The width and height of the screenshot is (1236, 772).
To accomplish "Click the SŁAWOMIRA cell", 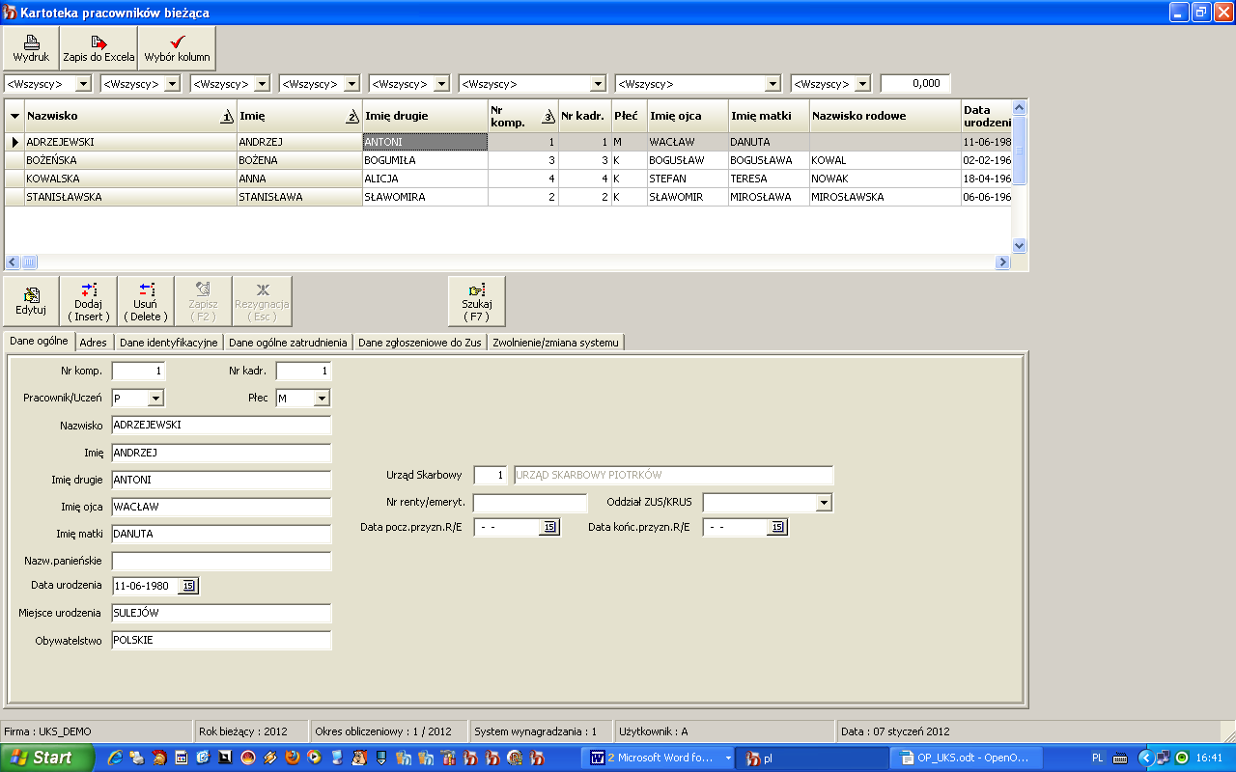I will (x=425, y=197).
